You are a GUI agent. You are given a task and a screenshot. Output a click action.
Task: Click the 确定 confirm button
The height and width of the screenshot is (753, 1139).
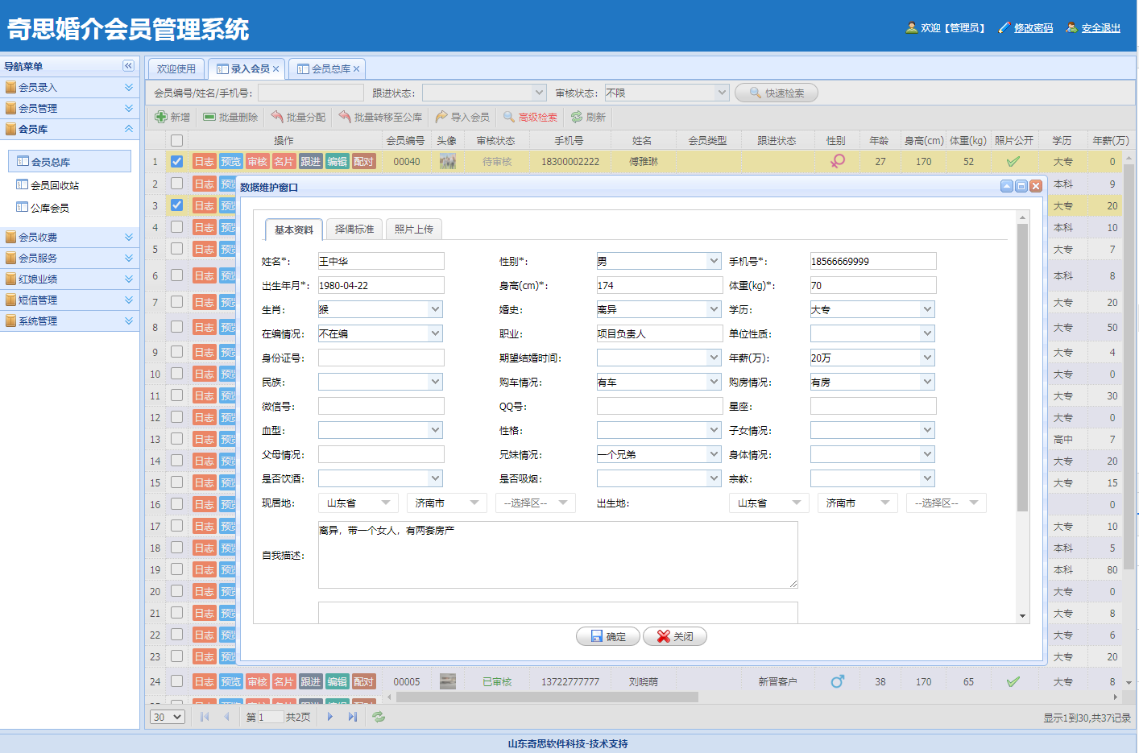click(x=608, y=636)
